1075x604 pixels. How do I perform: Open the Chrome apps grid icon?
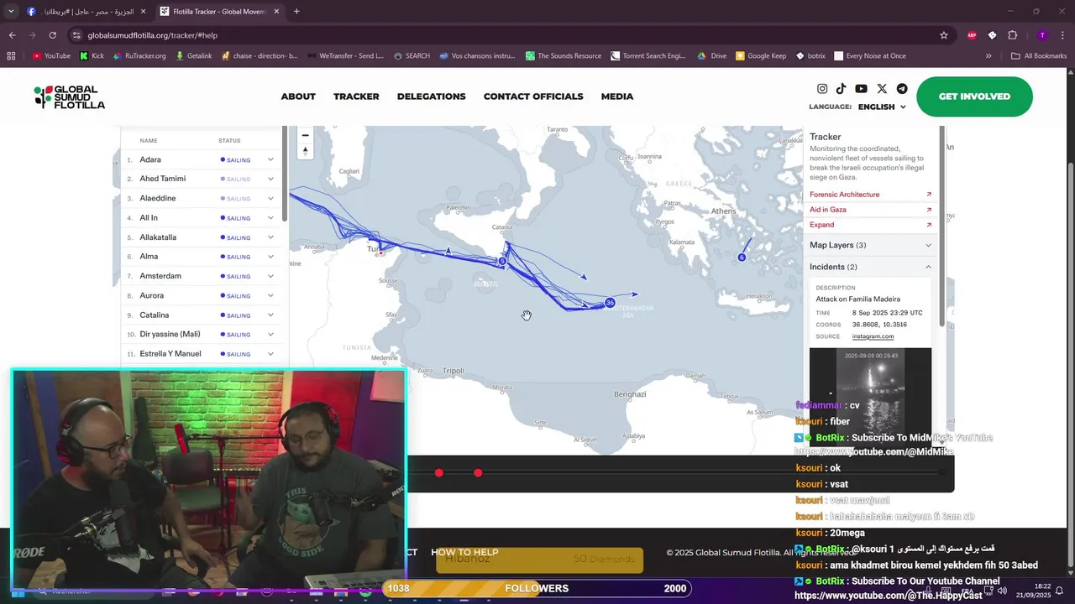(x=11, y=56)
